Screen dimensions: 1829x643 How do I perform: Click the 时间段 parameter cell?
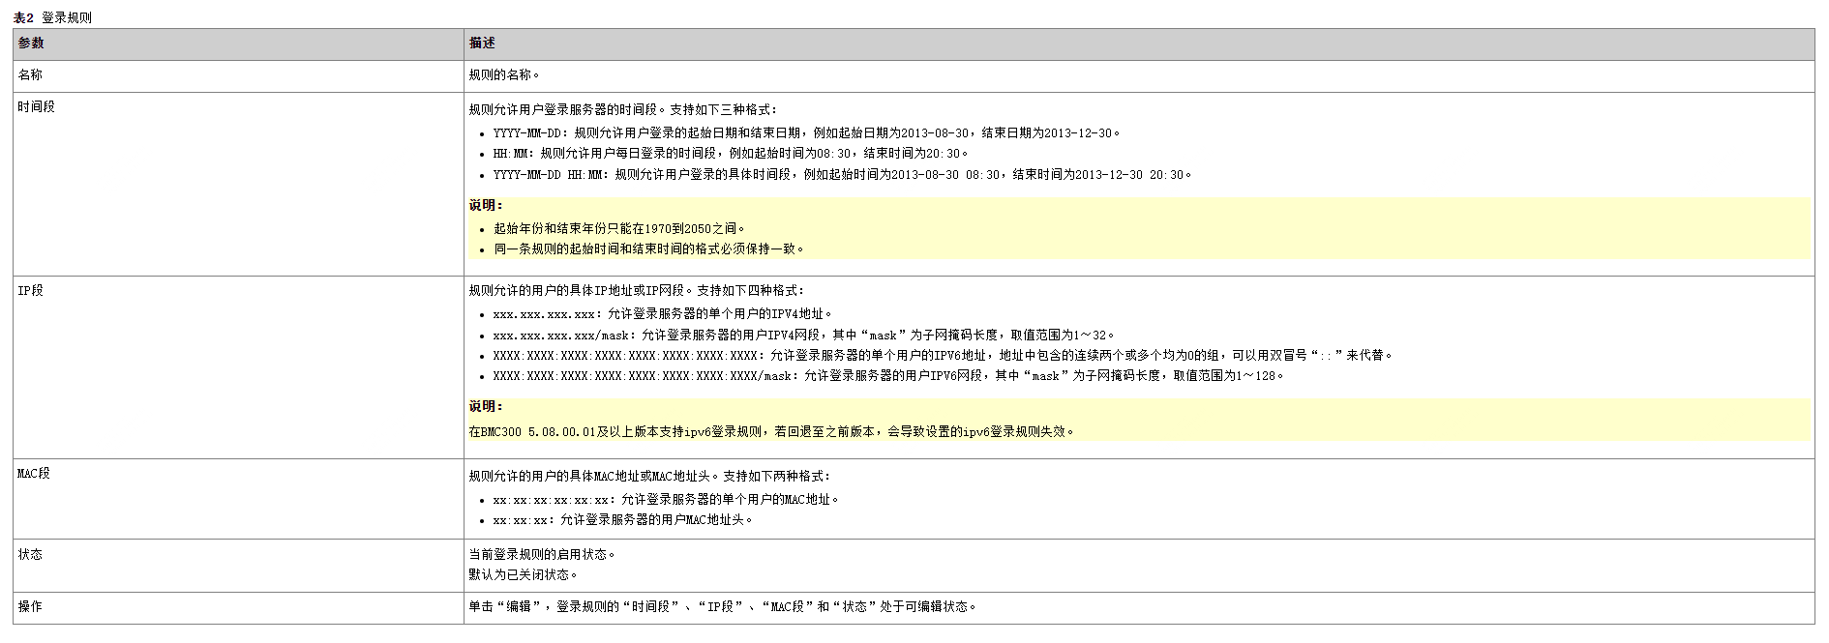[36, 106]
